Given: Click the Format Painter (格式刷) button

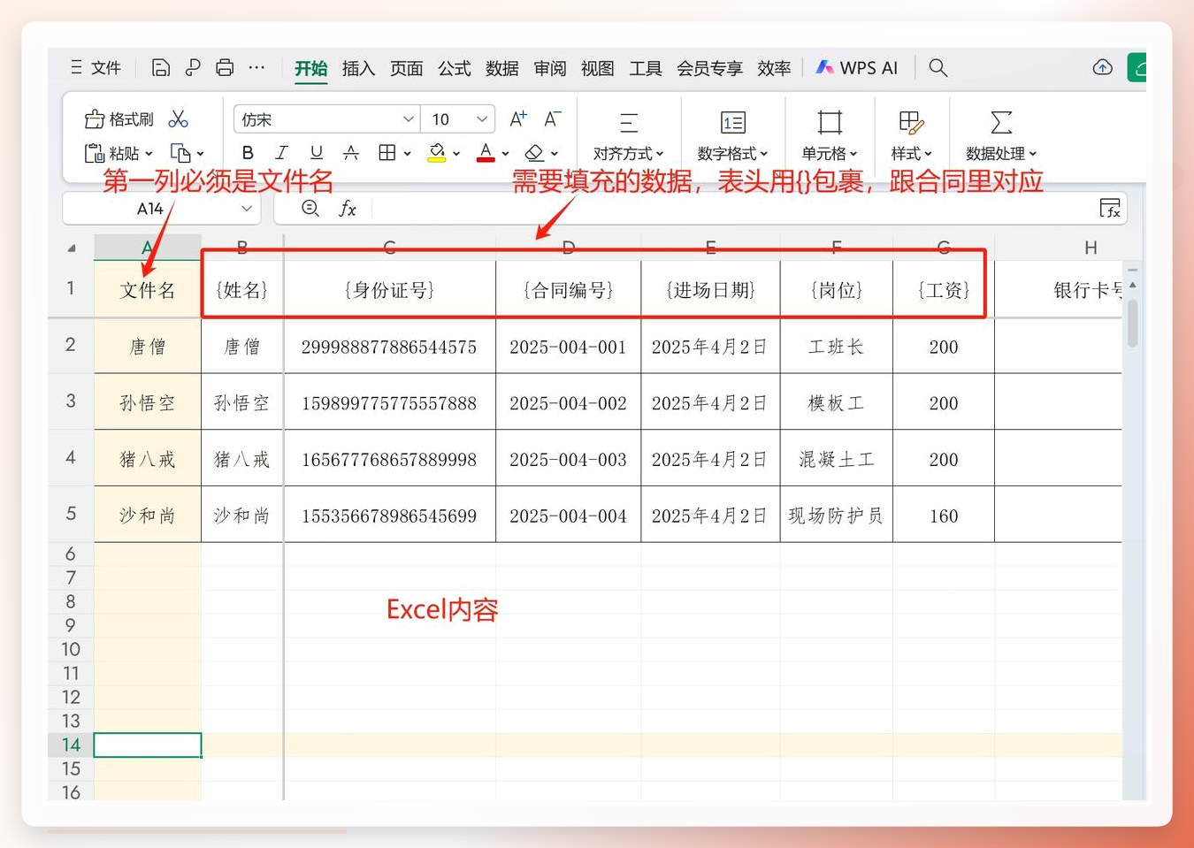Looking at the screenshot, I should [119, 119].
